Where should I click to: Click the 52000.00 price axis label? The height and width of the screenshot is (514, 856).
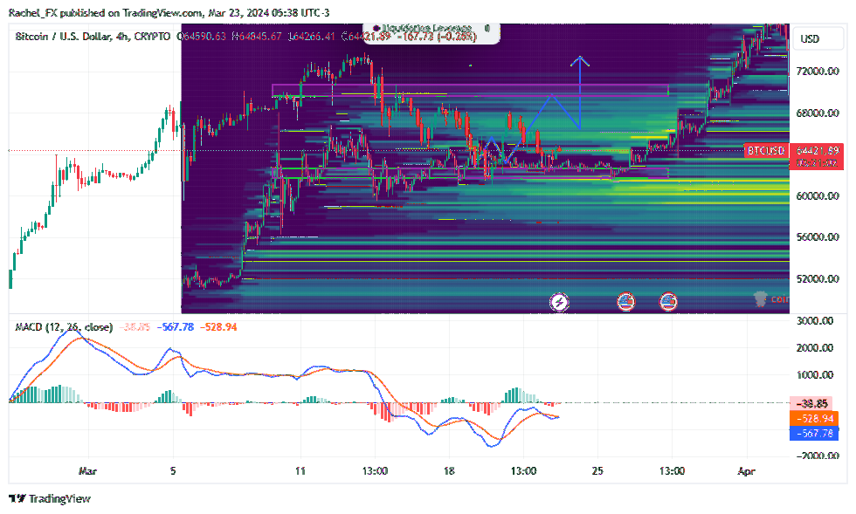point(818,279)
